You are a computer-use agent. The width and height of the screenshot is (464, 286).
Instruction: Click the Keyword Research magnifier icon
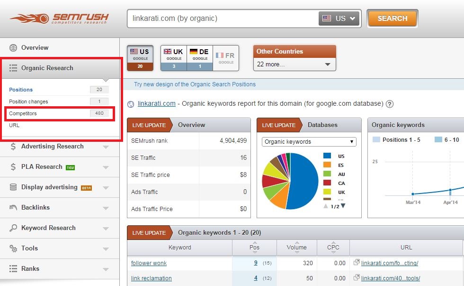[13, 228]
